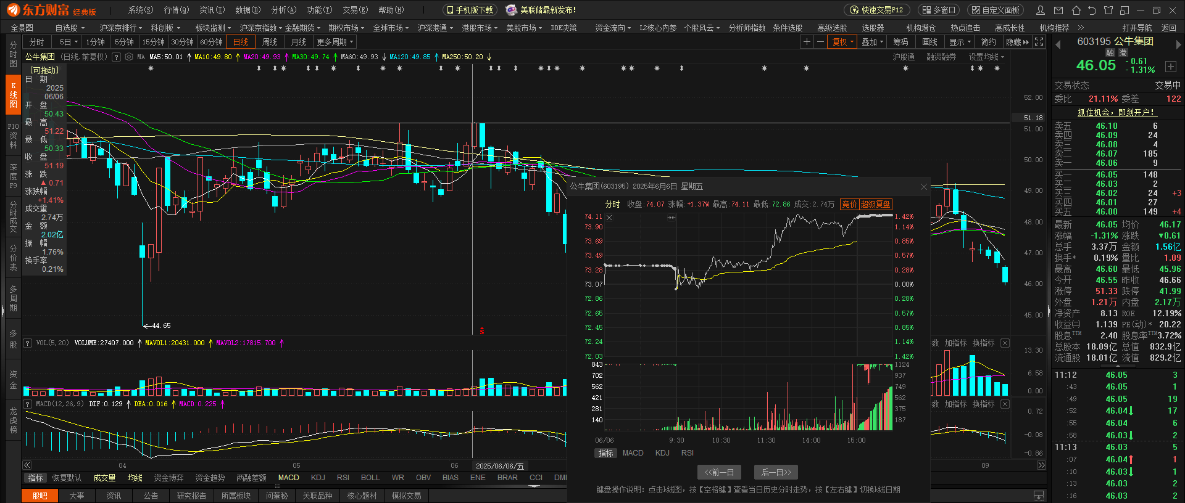Close the intraday popup window
The image size is (1185, 503).
923,187
